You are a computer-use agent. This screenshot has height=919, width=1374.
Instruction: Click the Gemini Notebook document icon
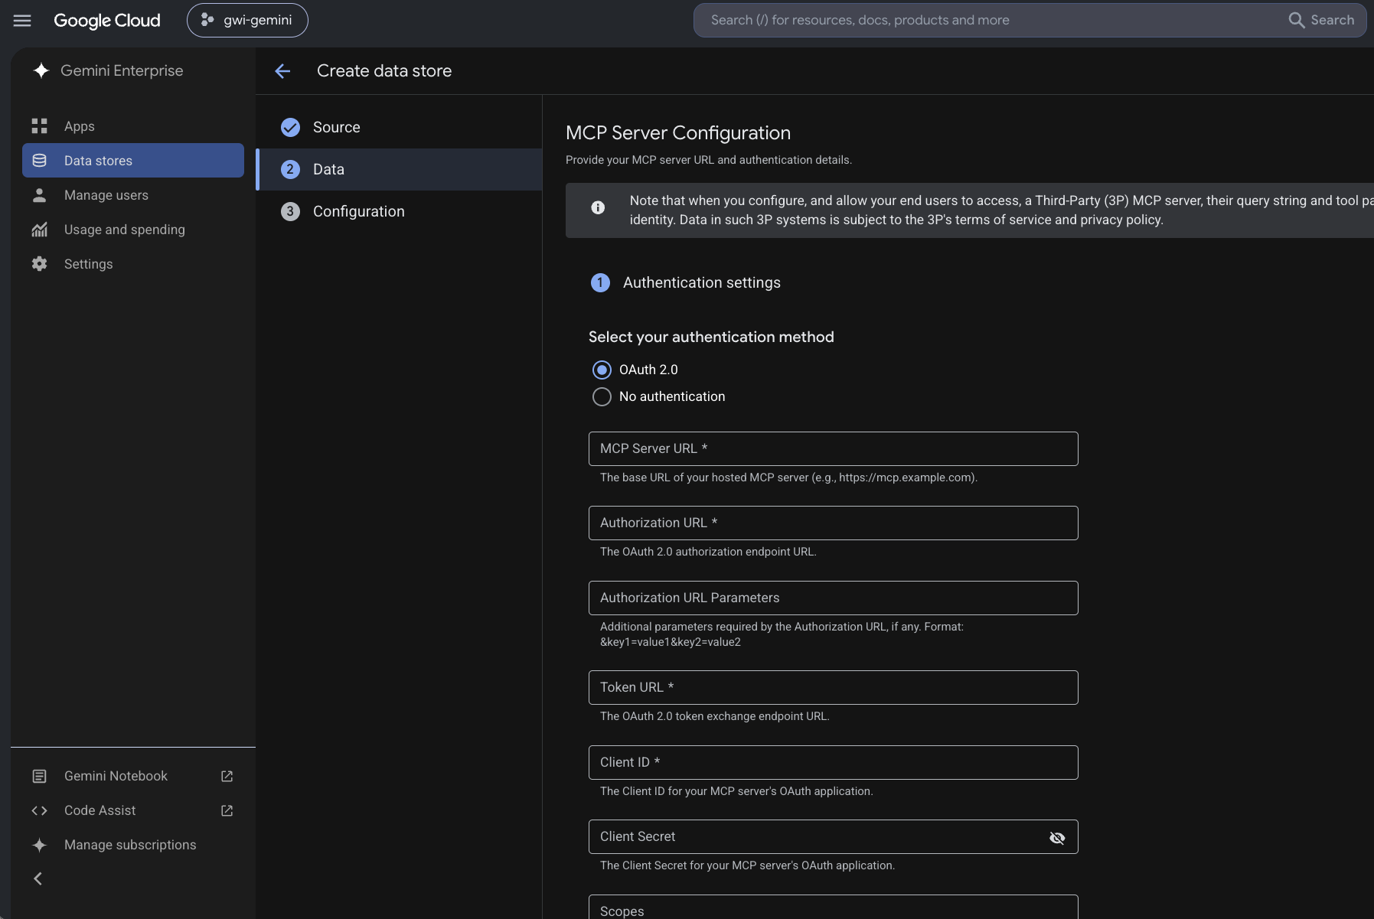(x=40, y=776)
